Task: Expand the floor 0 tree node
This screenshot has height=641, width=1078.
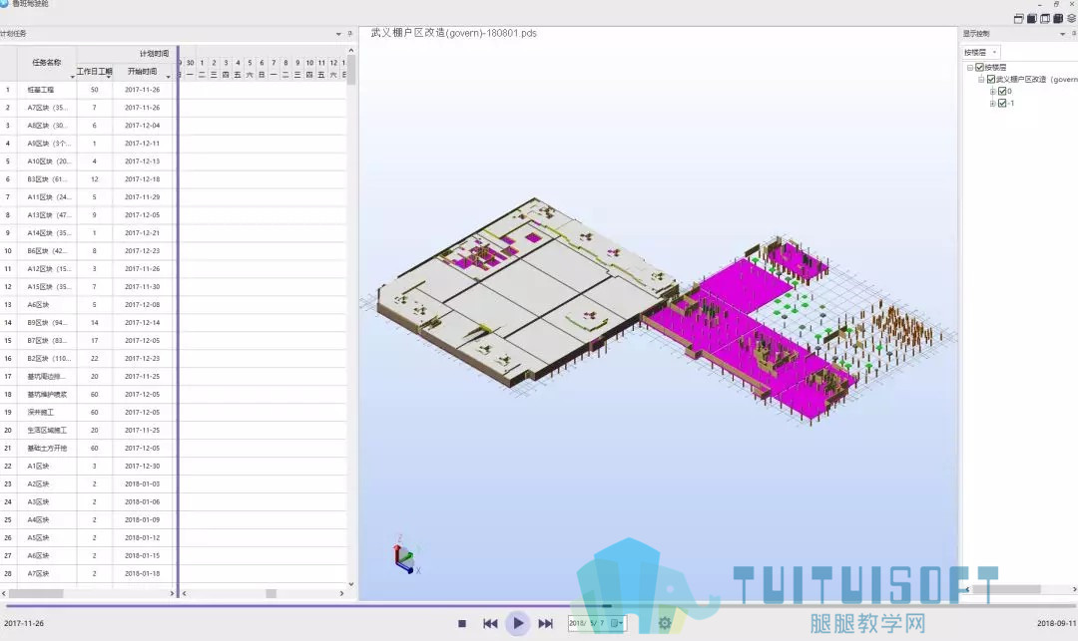Action: pos(992,92)
